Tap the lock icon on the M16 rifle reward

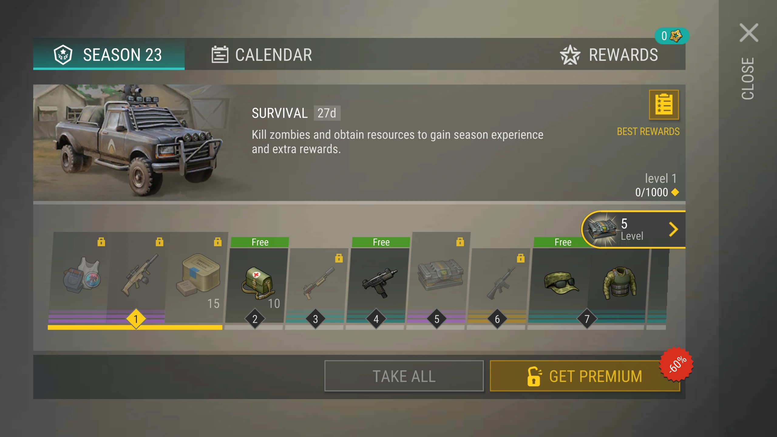pos(521,258)
